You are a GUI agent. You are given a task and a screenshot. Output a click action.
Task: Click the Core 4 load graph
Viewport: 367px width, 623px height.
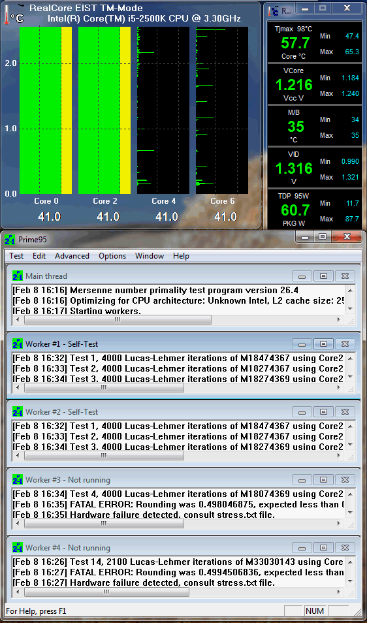pyautogui.click(x=163, y=110)
